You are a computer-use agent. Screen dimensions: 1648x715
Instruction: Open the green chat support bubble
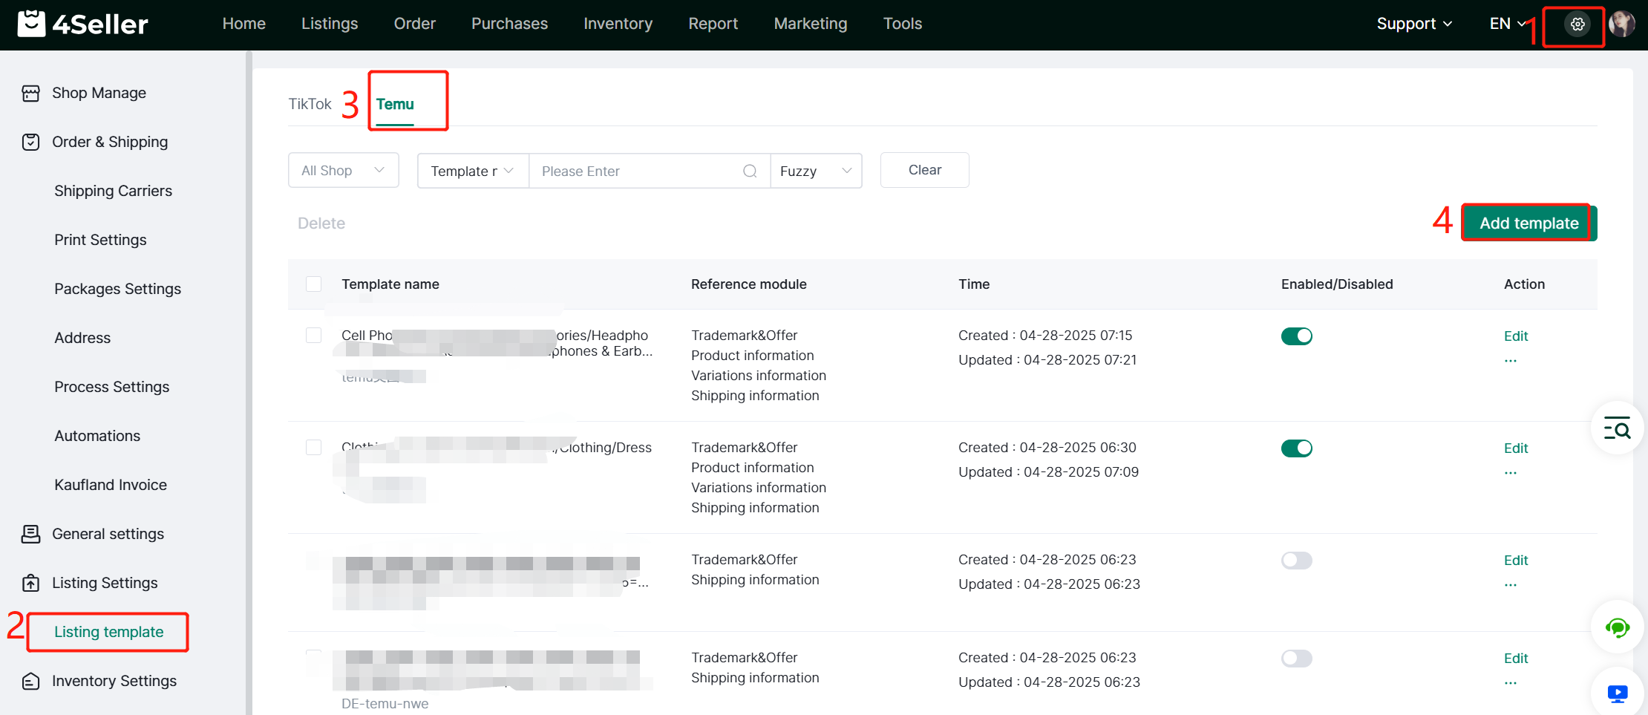[x=1617, y=627]
